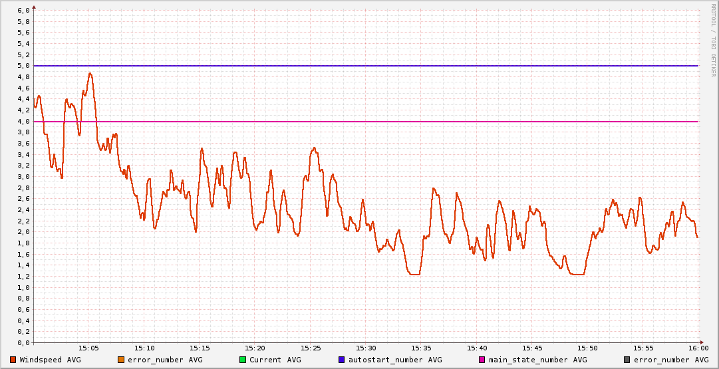Image resolution: width=719 pixels, height=369 pixels.
Task: Select the 15:30 time axis label
Action: [x=366, y=348]
